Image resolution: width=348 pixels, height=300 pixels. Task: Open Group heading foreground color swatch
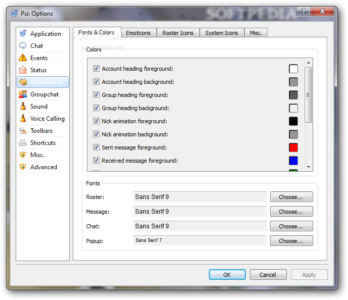click(x=293, y=95)
